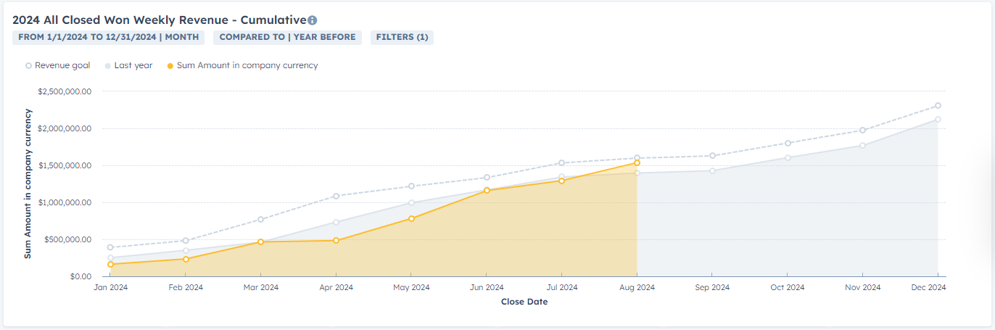Click the Revenue goal point at Mar 2024
The width and height of the screenshot is (995, 330).
pos(261,219)
